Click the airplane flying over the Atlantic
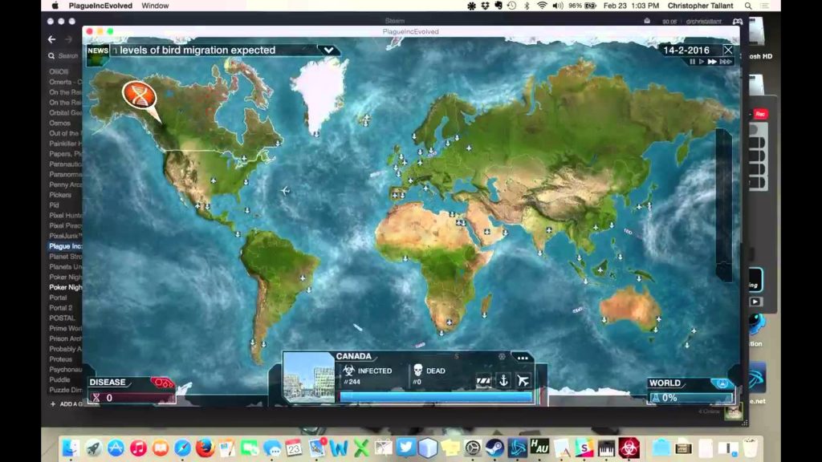822x462 pixels. click(285, 191)
